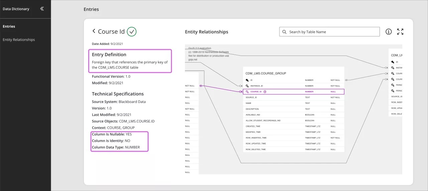Open Entries in the sidebar
Image resolution: width=428 pixels, height=191 pixels.
(9, 26)
